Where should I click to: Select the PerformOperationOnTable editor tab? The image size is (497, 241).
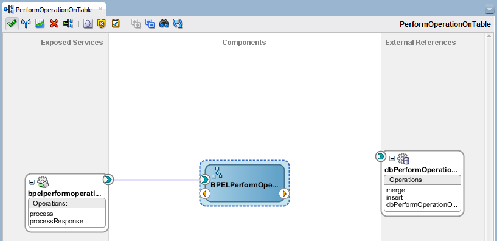54,10
